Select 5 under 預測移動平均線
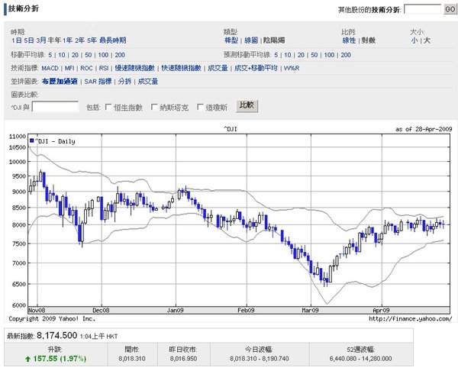 [x=276, y=55]
